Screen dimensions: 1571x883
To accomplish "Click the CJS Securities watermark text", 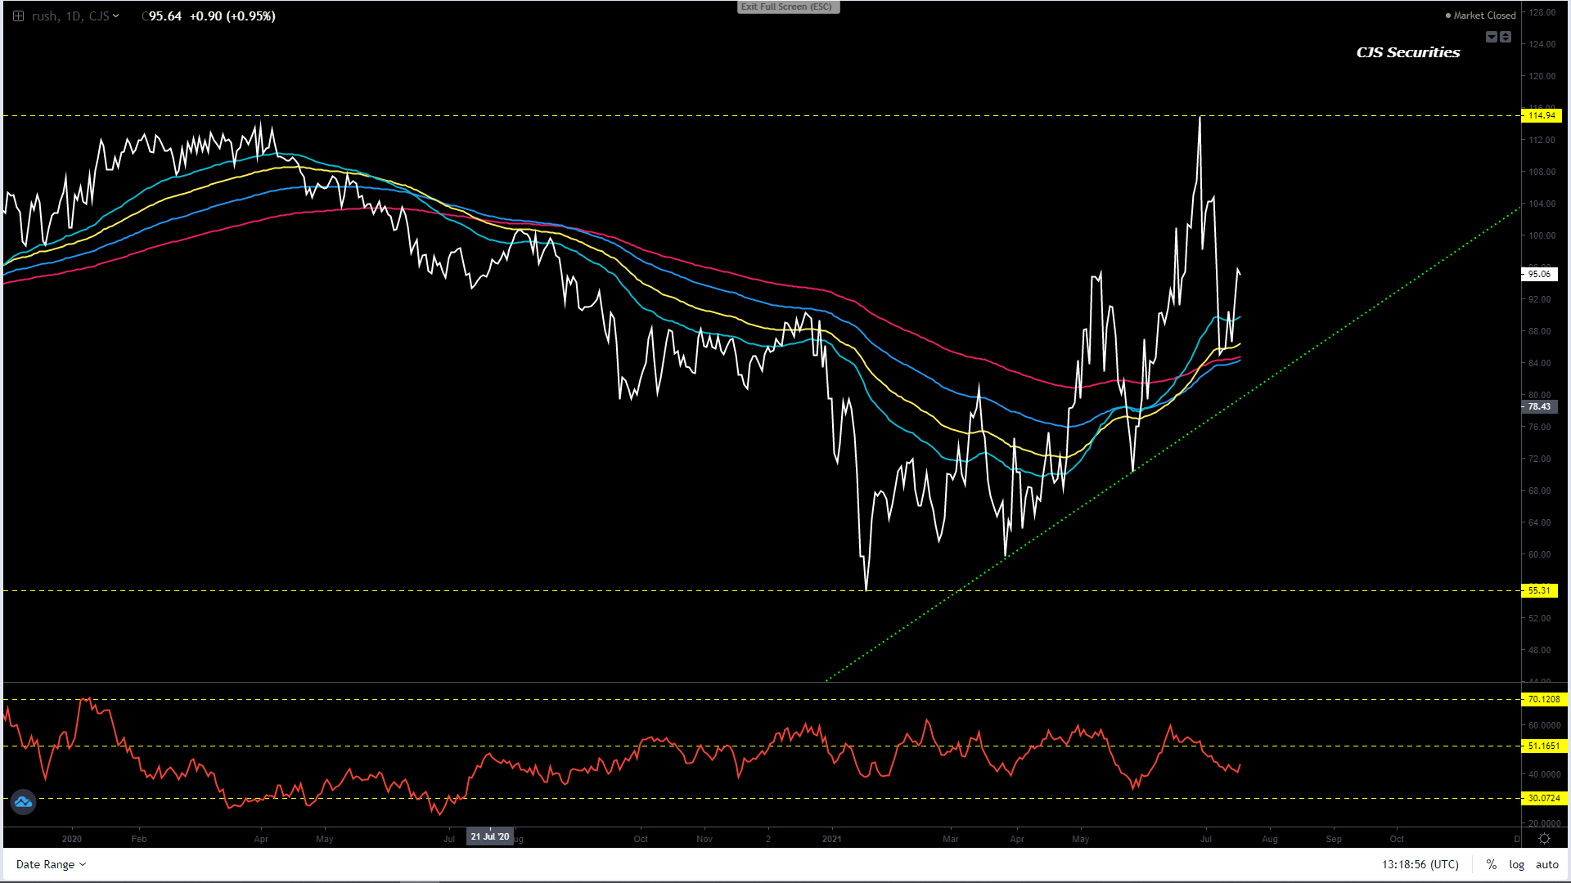I will pos(1407,52).
